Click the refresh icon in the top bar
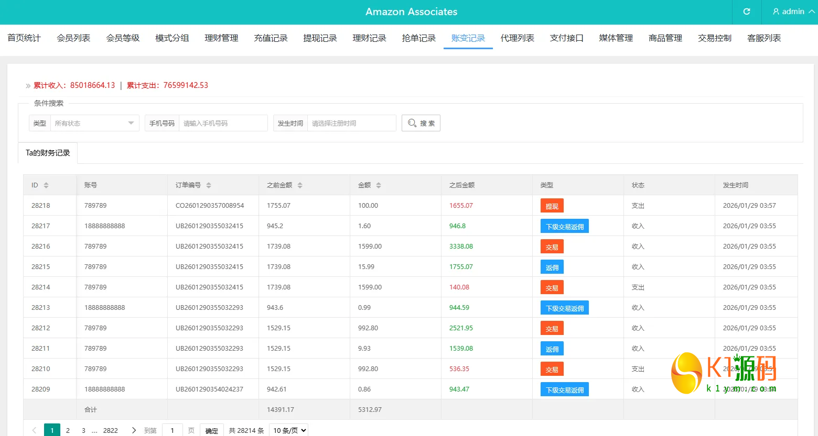The height and width of the screenshot is (436, 818). [x=746, y=12]
